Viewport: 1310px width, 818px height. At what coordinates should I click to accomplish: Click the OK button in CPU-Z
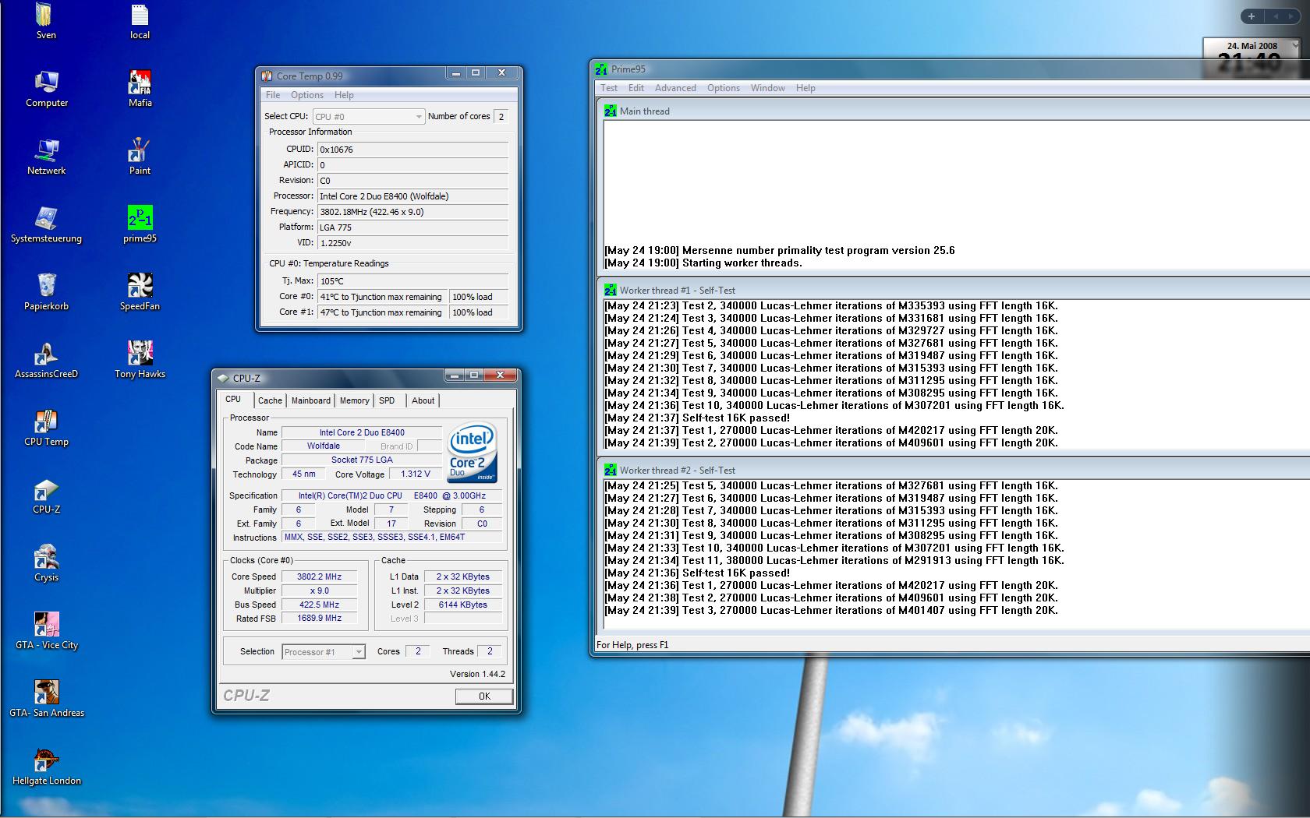click(x=484, y=696)
